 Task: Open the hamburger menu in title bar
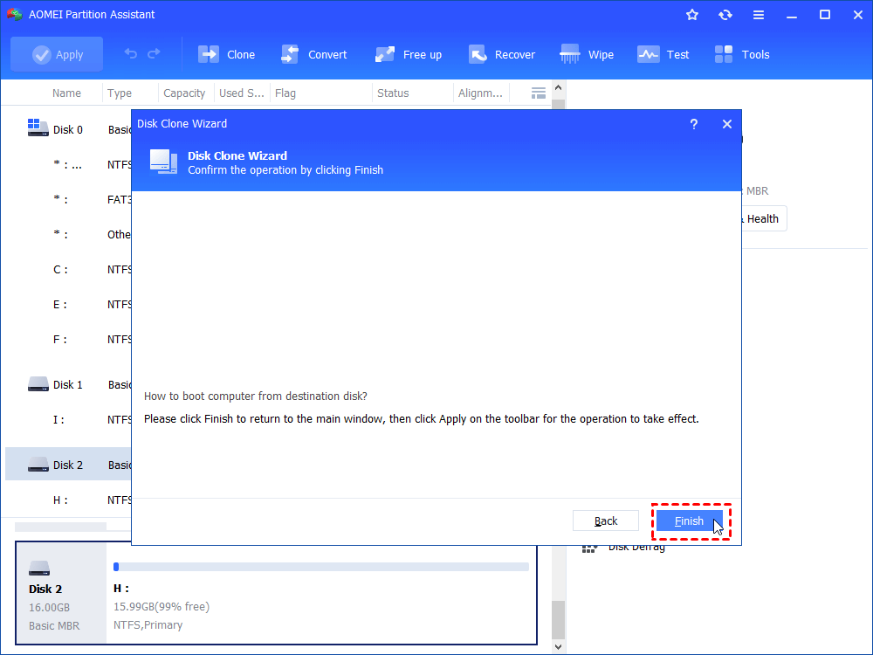[759, 15]
